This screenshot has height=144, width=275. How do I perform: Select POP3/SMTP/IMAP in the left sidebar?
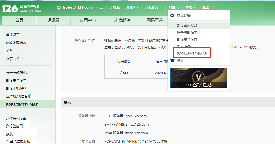click(28, 104)
